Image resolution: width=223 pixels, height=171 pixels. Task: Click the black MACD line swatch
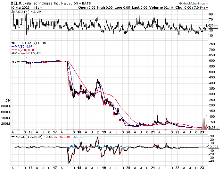point(13,137)
